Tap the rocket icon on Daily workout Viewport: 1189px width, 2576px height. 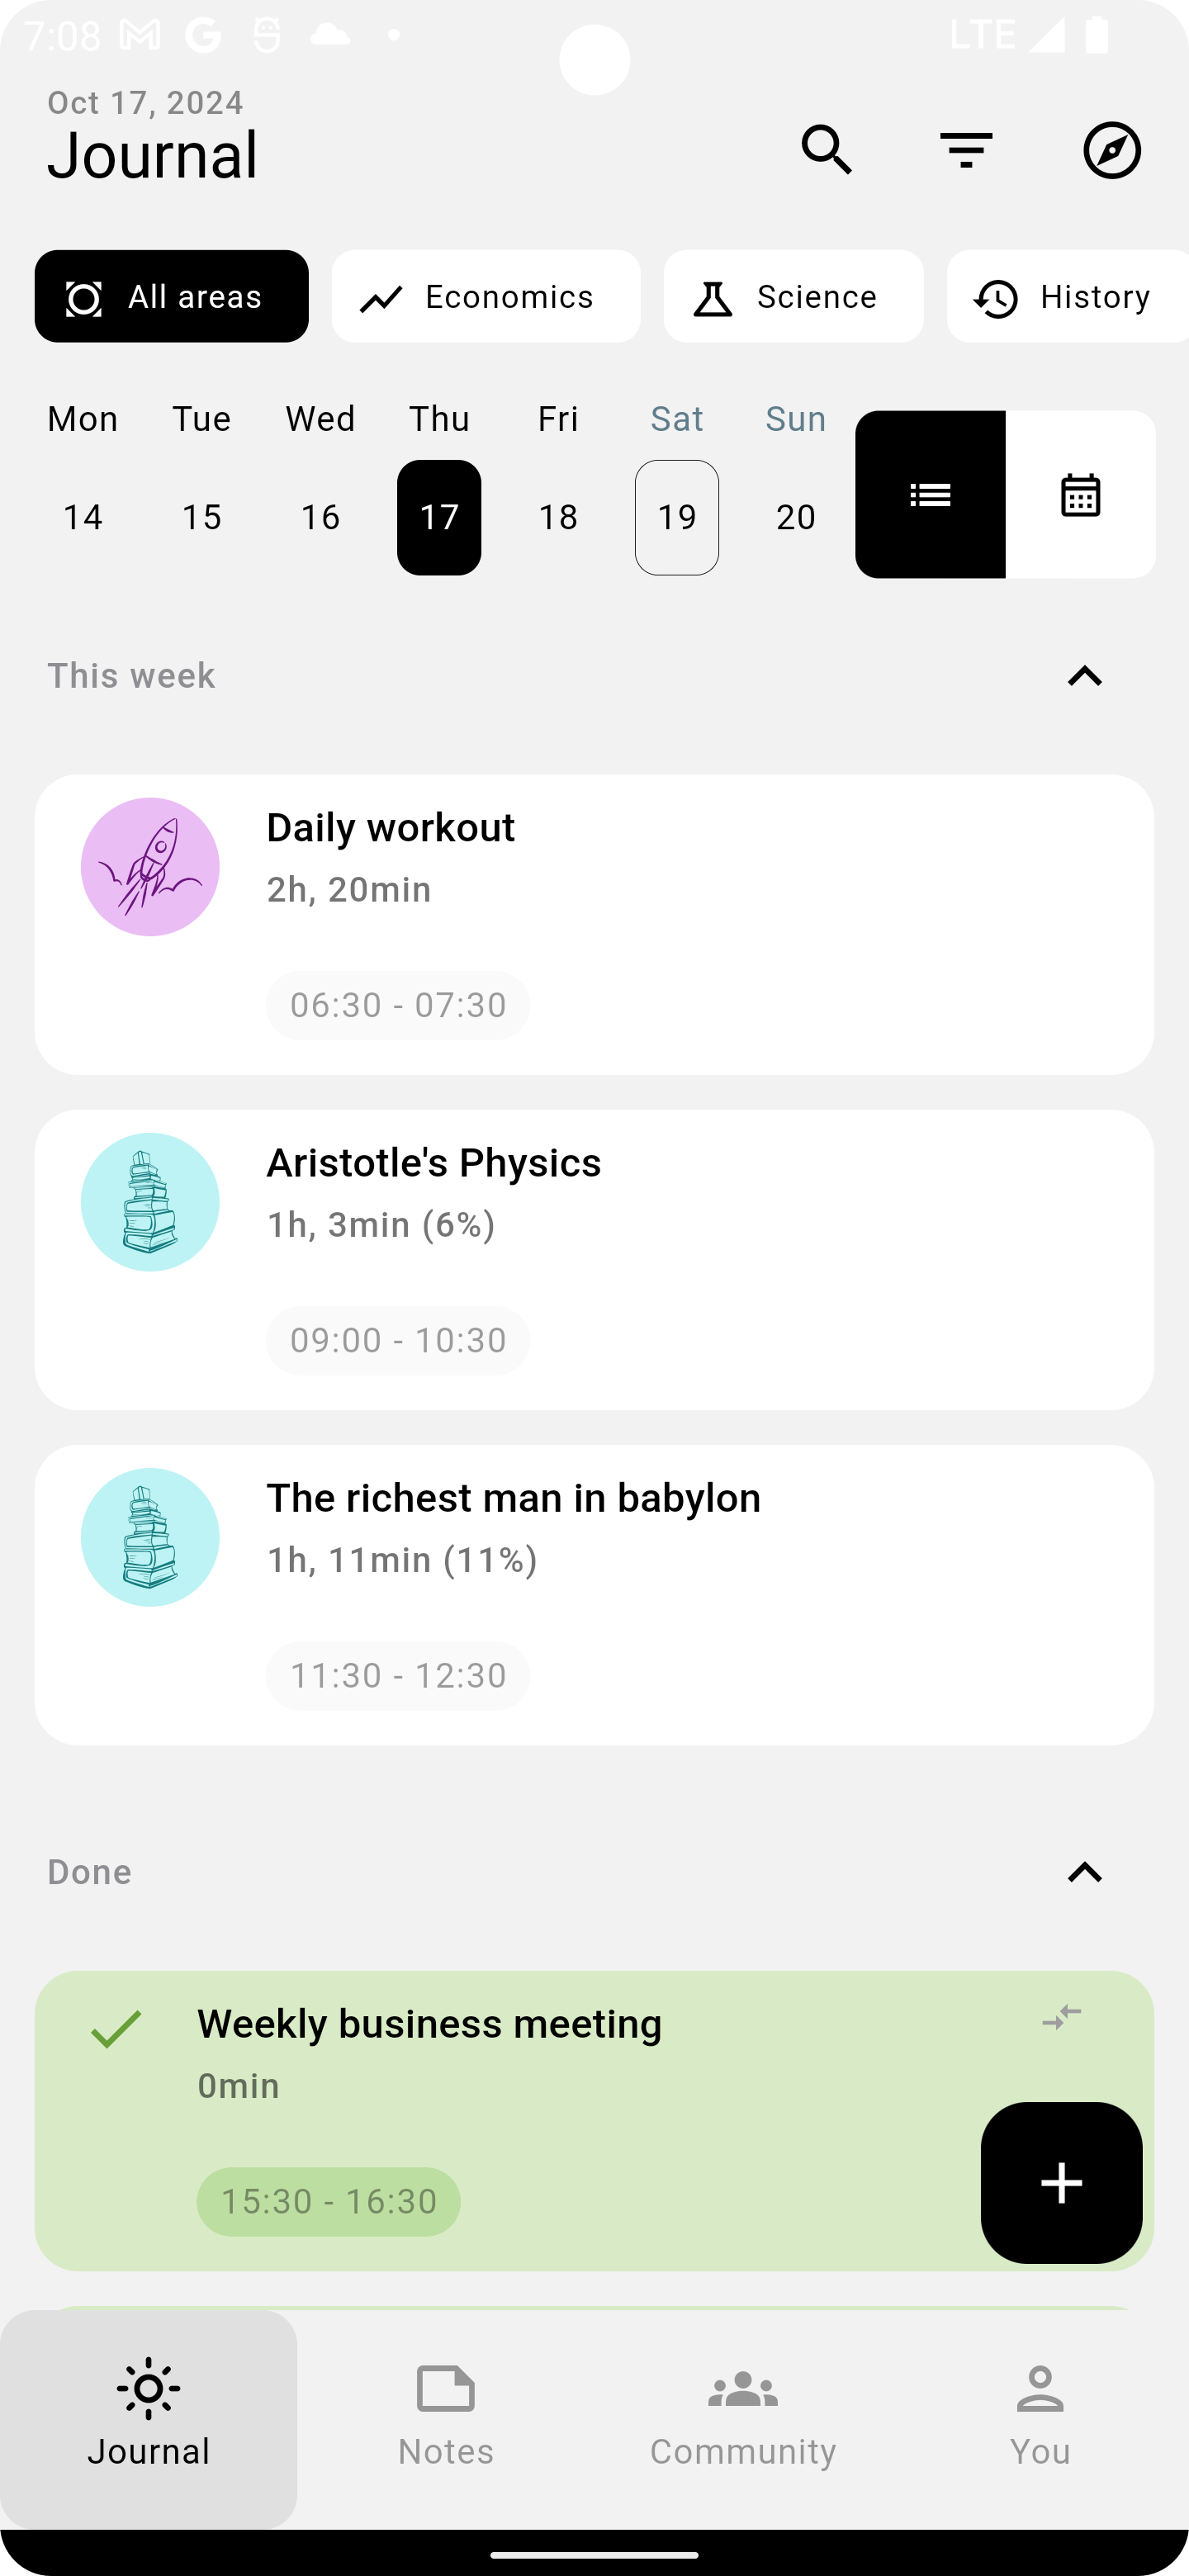point(150,866)
